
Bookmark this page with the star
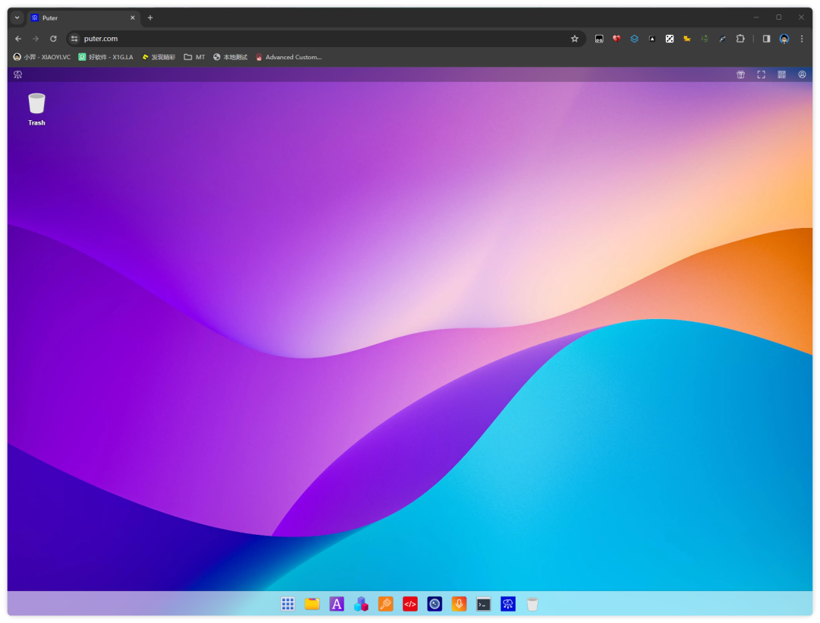pyautogui.click(x=575, y=39)
